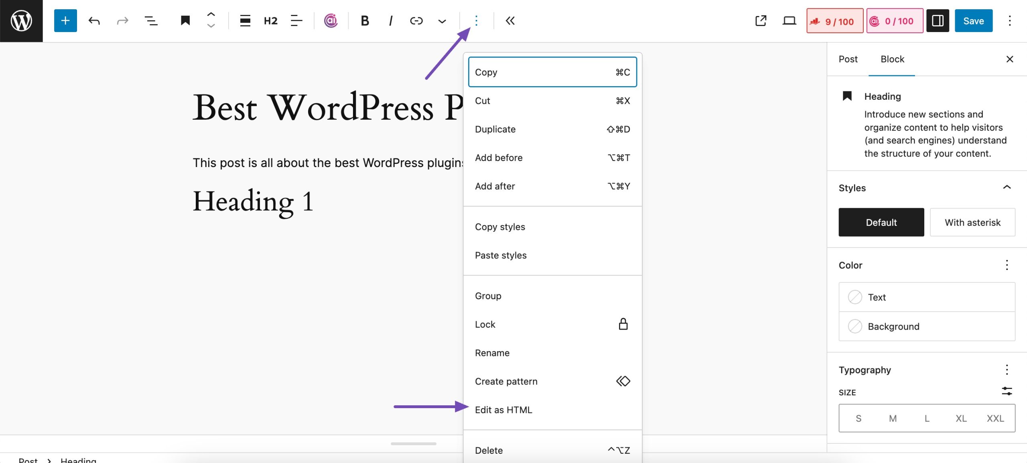Screen dimensions: 1027x463
Task: Choose Duplicate from the block menu
Action: pyautogui.click(x=552, y=129)
